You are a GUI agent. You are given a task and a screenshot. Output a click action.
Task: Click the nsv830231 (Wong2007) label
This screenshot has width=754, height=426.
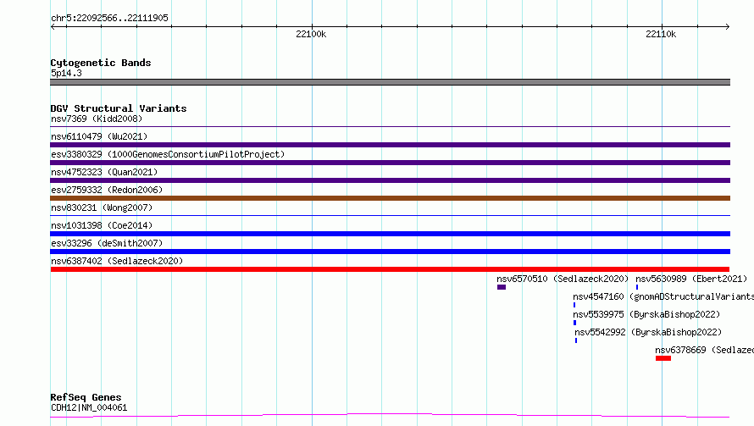click(102, 207)
